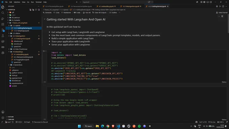Open notebook settings gear in editor toolbar
This screenshot has width=229, height=129.
[217, 6]
